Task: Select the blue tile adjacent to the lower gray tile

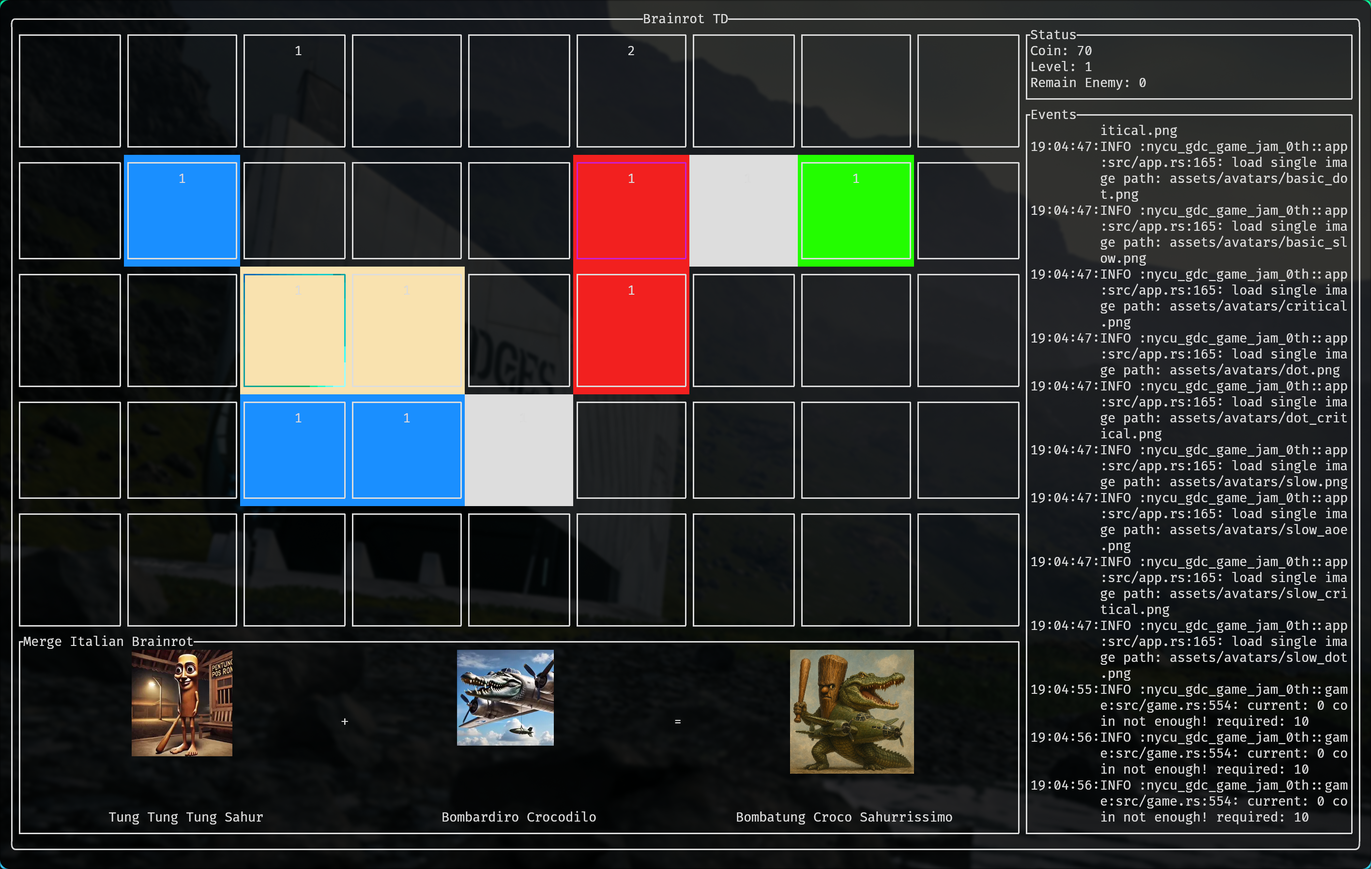Action: (407, 450)
